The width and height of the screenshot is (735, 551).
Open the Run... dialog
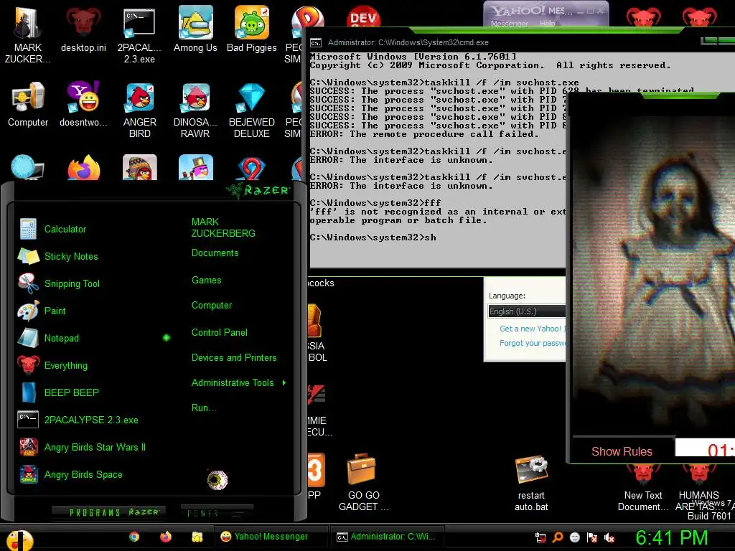(204, 408)
